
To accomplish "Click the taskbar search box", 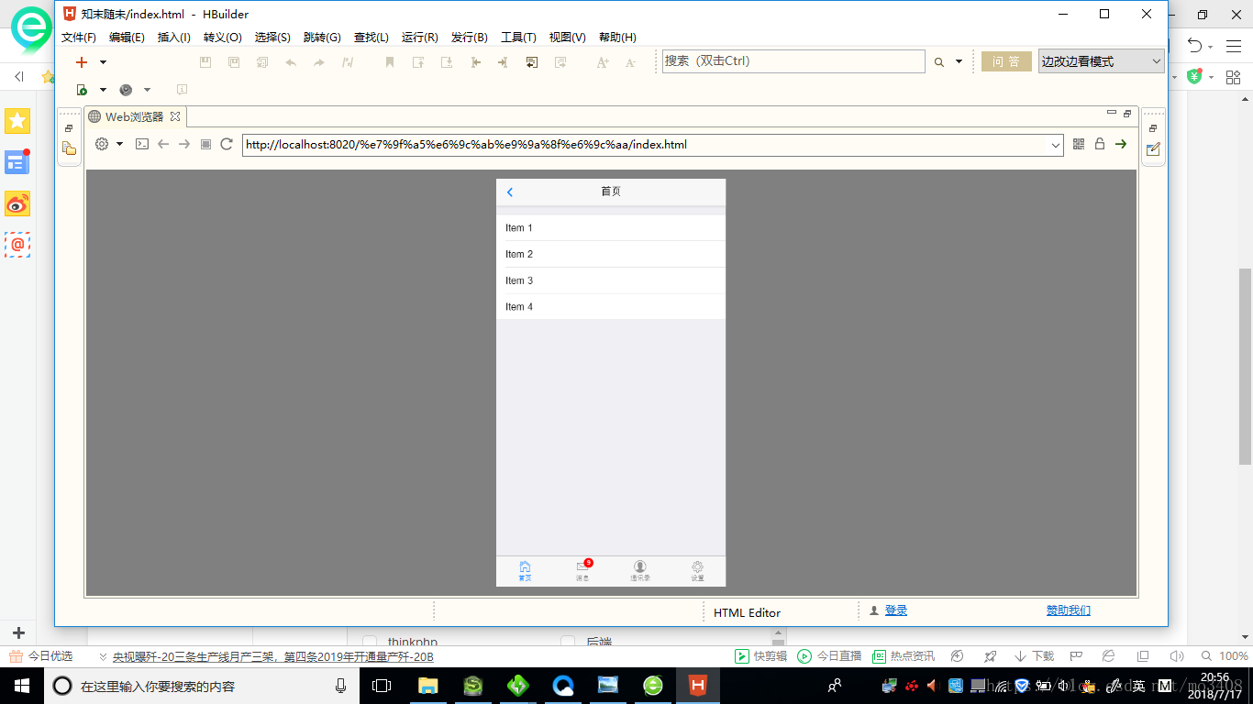I will (x=202, y=686).
